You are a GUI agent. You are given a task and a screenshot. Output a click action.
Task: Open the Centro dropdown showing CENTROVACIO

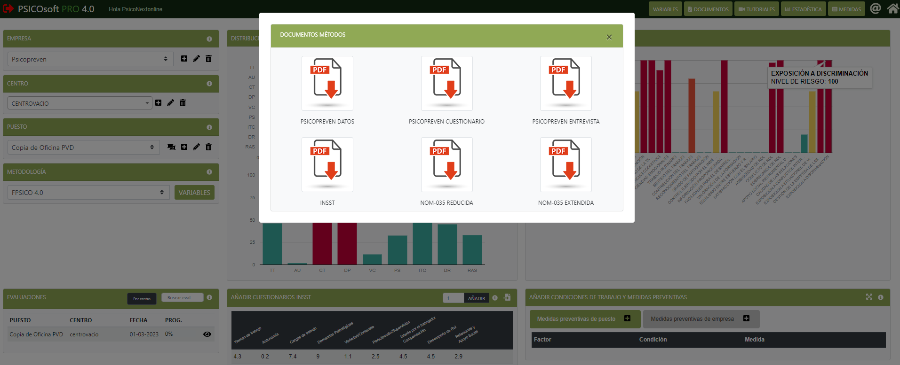click(80, 103)
